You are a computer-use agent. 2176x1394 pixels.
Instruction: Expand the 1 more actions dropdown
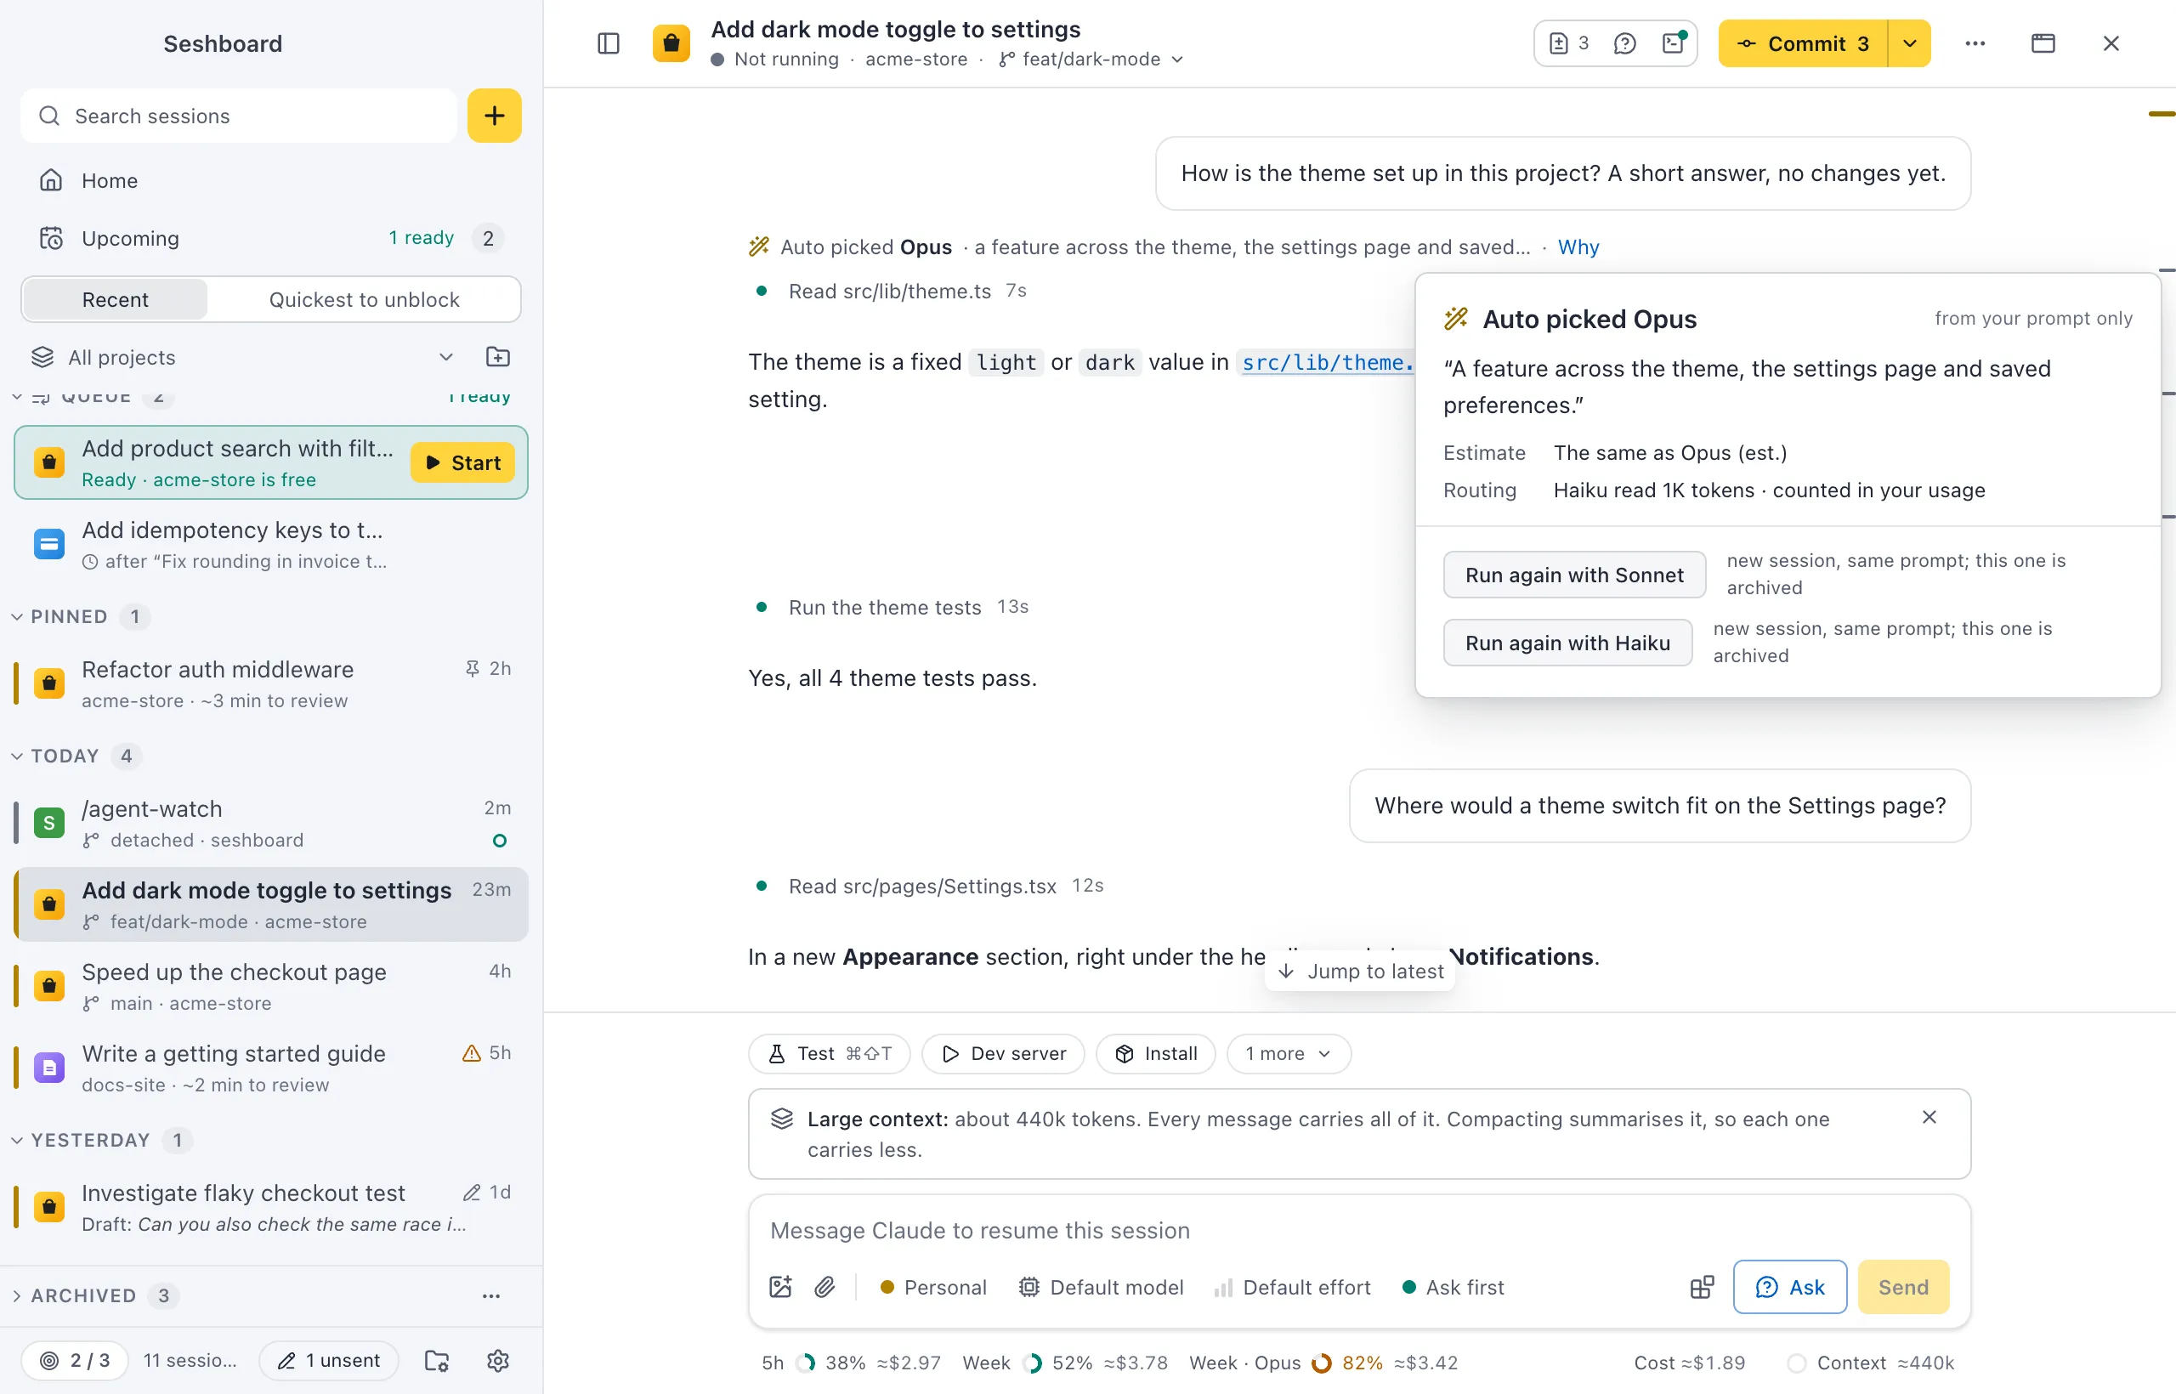pos(1288,1054)
